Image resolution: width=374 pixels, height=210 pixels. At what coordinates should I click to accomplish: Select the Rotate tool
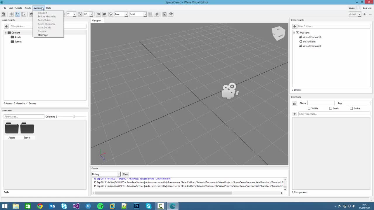[18, 14]
